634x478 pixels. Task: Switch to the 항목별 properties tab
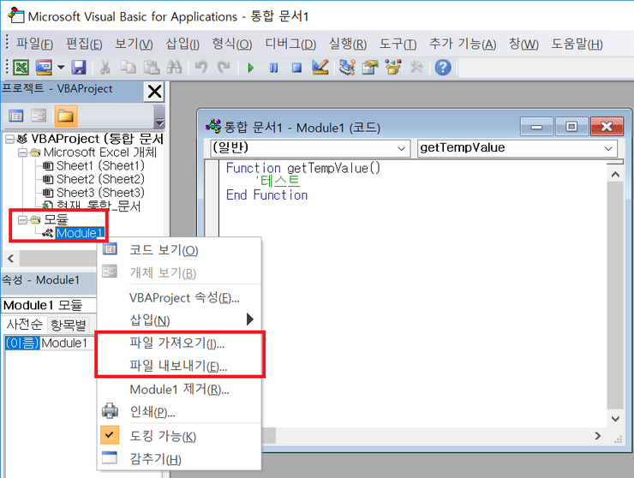coord(68,325)
